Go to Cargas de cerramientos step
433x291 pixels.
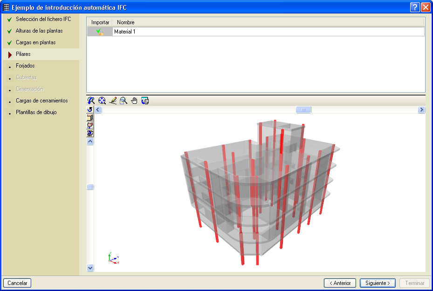[41, 101]
